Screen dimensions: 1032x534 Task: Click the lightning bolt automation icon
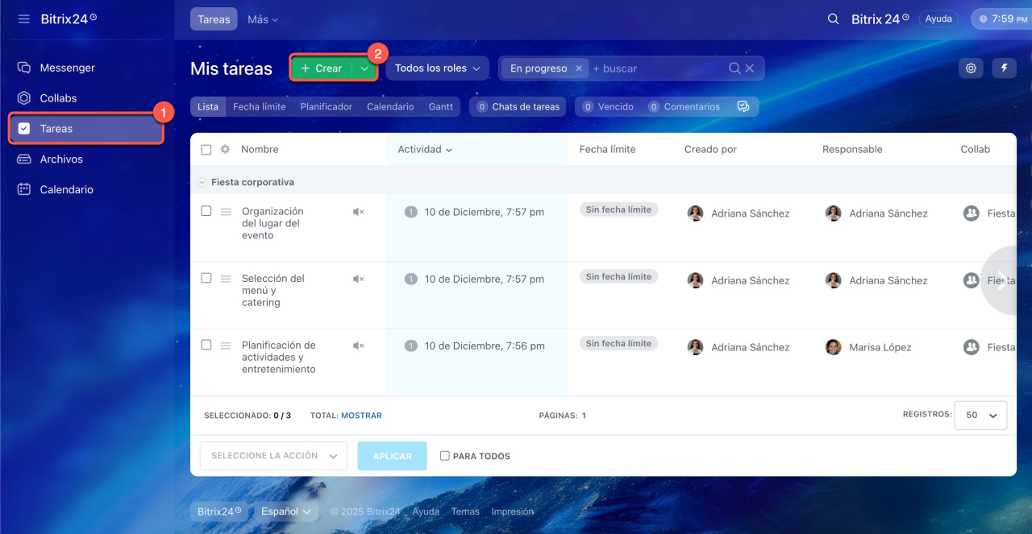pyautogui.click(x=1004, y=68)
